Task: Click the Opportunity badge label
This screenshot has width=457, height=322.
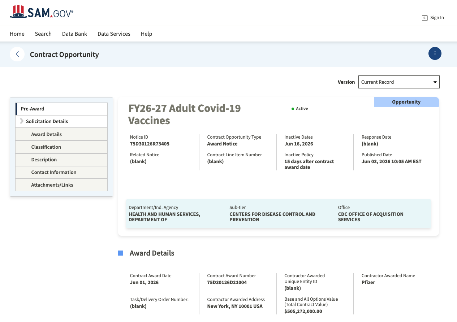Action: tap(406, 102)
